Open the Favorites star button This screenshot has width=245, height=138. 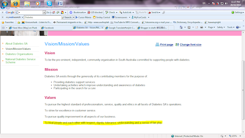coord(8,22)
